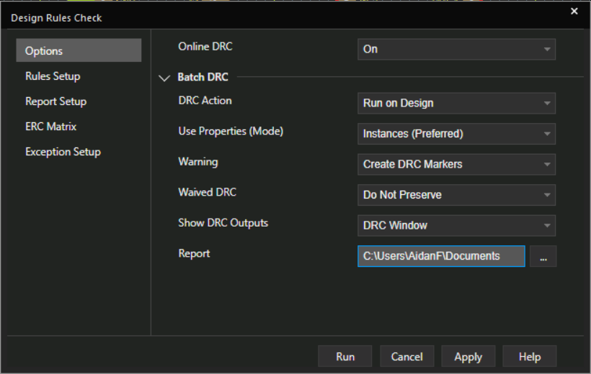Select the Options category
Image resolution: width=591 pixels, height=374 pixels.
(79, 50)
